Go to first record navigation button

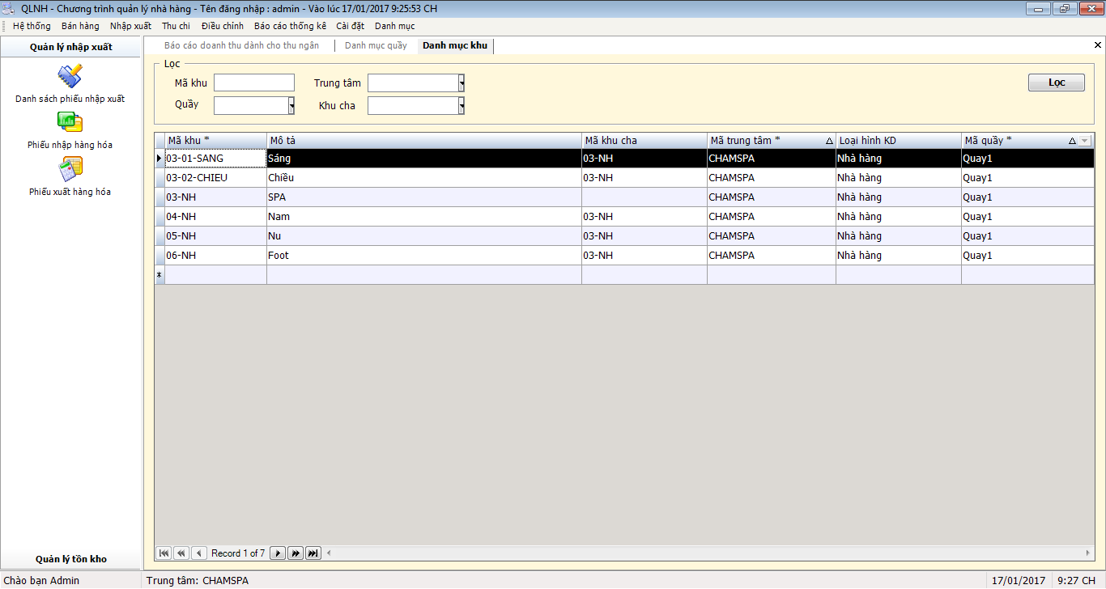164,553
